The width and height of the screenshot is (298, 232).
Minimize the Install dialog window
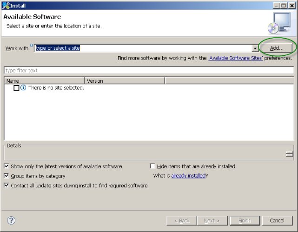coord(276,6)
